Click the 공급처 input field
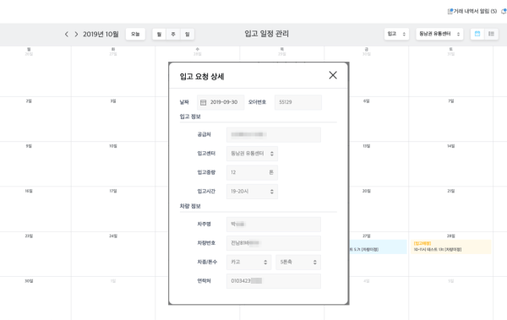The height and width of the screenshot is (320, 507). click(274, 135)
